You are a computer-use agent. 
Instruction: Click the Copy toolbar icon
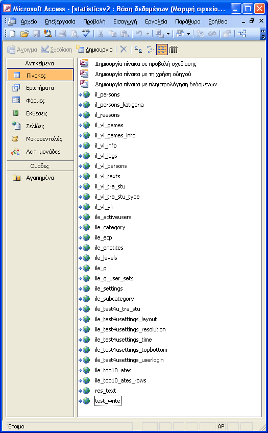(113, 34)
